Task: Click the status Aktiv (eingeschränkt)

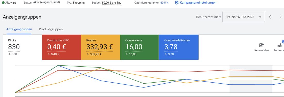Action: 46,3
